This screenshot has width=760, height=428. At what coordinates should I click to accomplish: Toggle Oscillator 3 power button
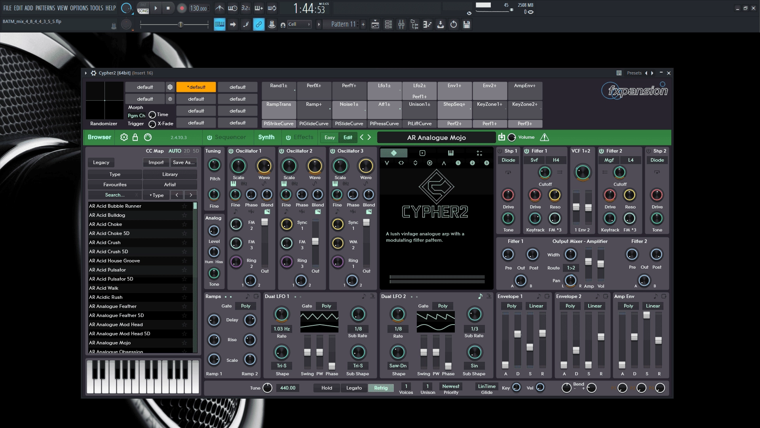pyautogui.click(x=332, y=151)
